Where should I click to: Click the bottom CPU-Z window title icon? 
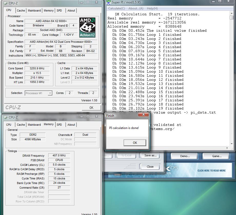pos(5,117)
